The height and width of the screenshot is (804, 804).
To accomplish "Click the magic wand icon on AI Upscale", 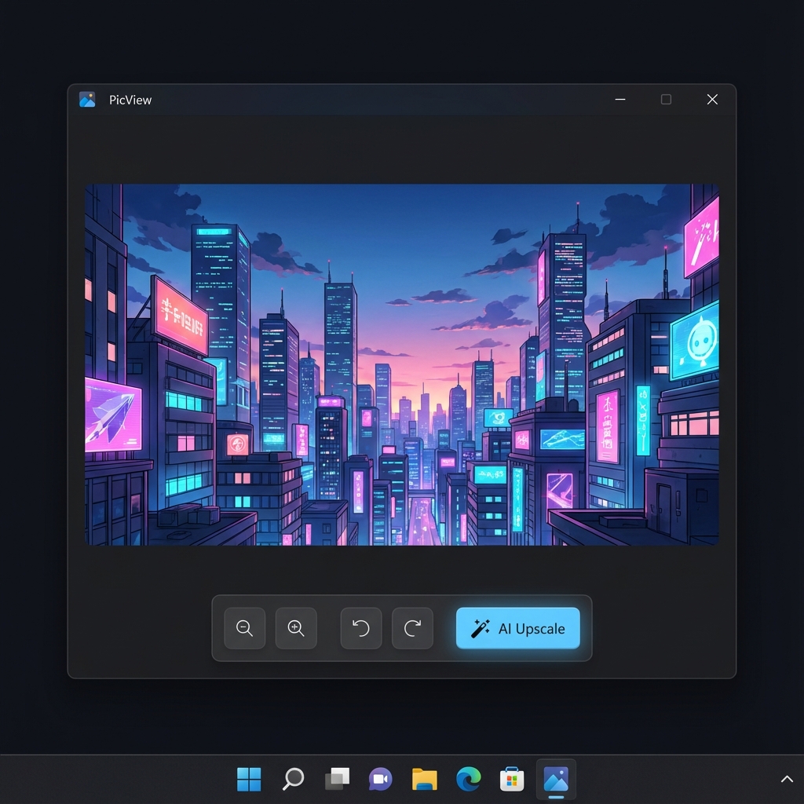I will (480, 628).
